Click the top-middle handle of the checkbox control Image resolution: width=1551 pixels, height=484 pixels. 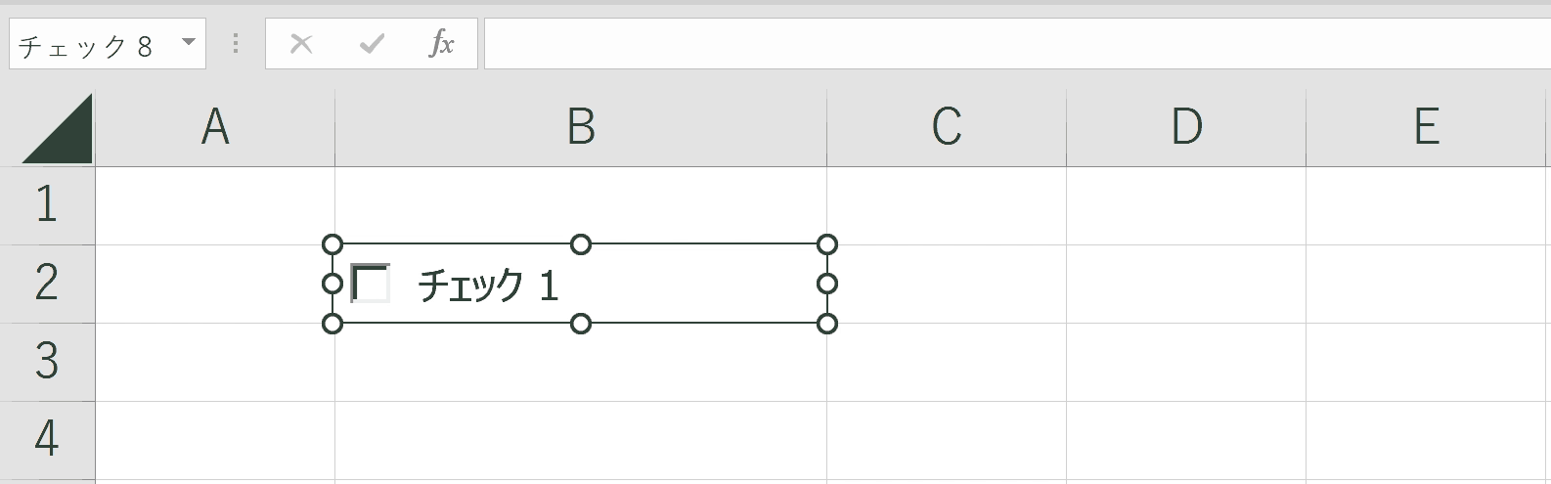point(581,243)
